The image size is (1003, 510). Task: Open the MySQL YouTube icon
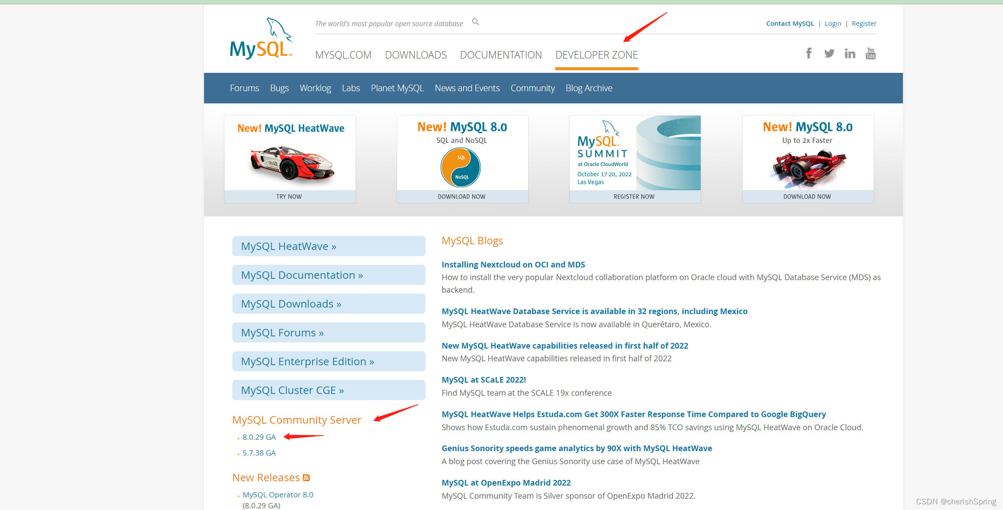[x=871, y=53]
